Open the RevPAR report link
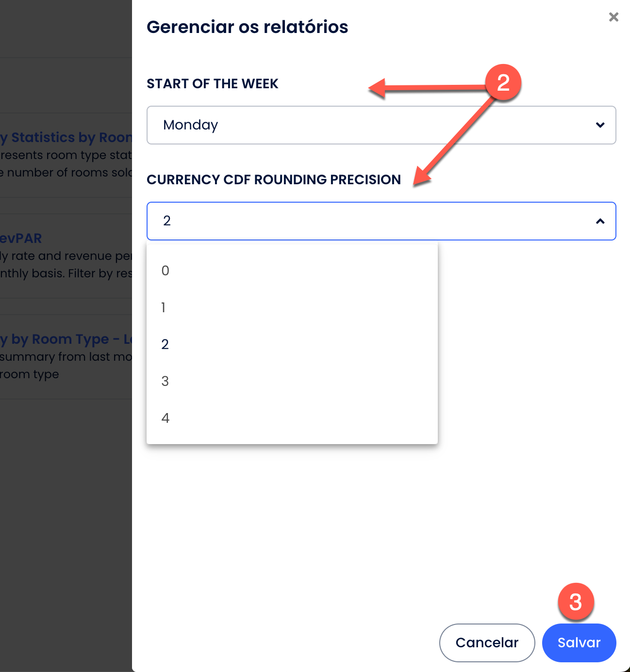The image size is (630, 672). 21,239
